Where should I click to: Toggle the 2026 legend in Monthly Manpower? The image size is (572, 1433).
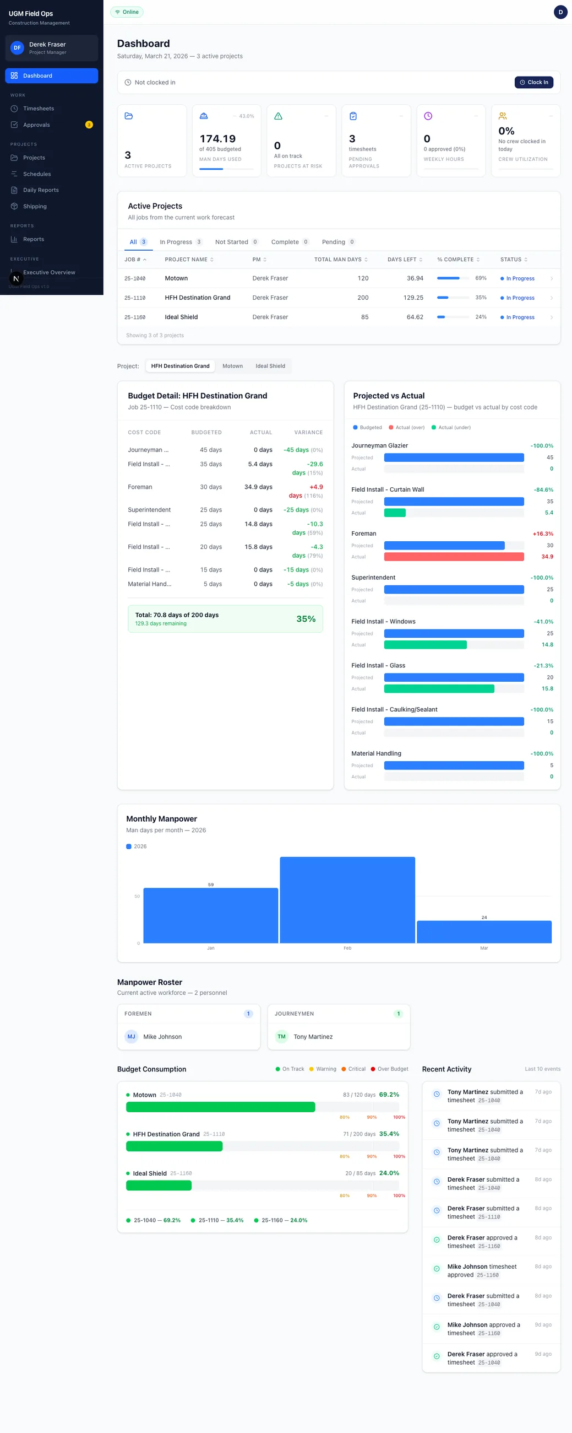[x=137, y=846]
